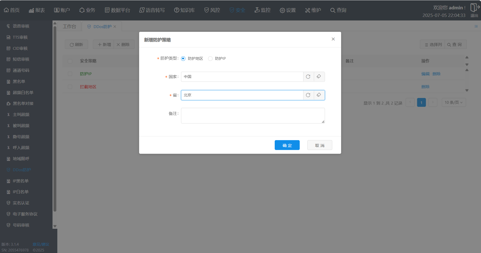Click eraser clear icon in 省 field

[x=319, y=95]
